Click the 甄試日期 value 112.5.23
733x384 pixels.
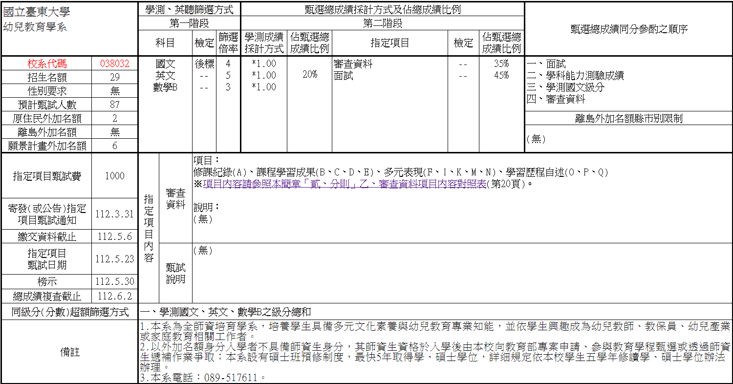(x=115, y=259)
